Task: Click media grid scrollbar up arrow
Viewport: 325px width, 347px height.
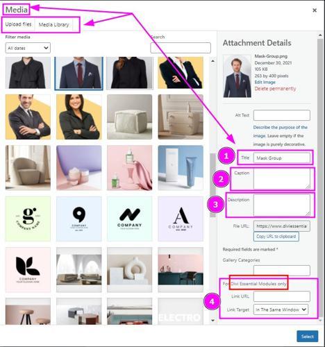Action: 212,61
